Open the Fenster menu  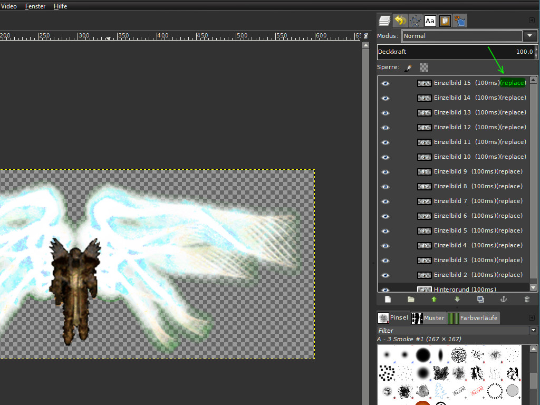tap(35, 6)
